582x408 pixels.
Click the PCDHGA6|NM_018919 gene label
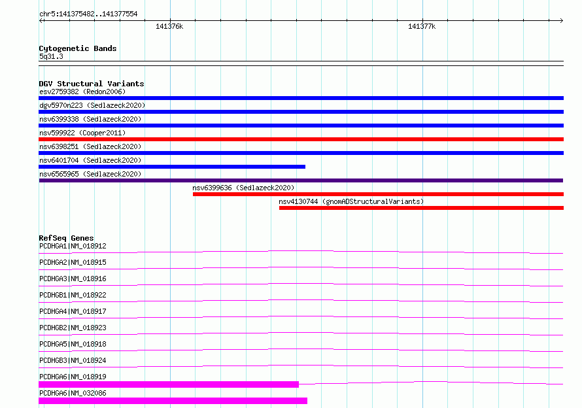pyautogui.click(x=73, y=377)
